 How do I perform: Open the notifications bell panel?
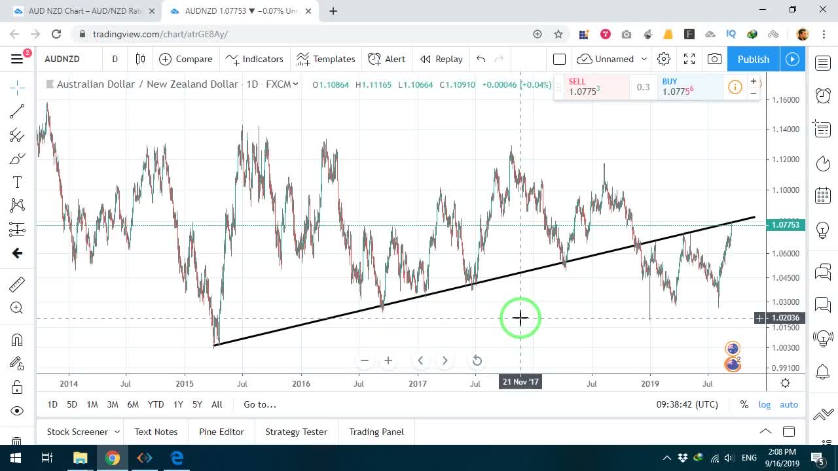click(x=823, y=372)
